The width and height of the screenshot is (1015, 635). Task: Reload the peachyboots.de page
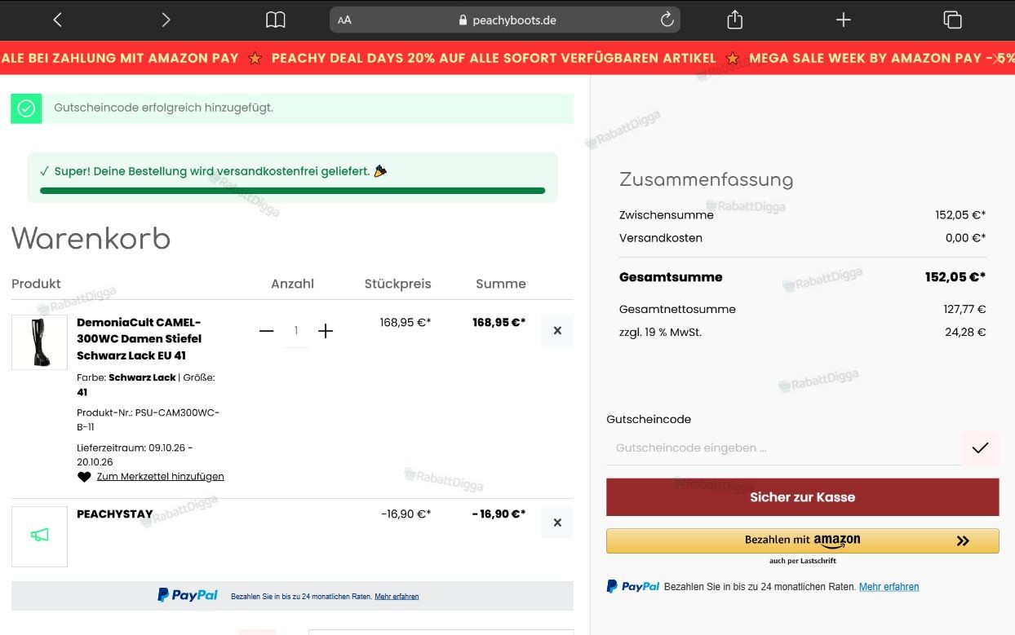pos(667,20)
